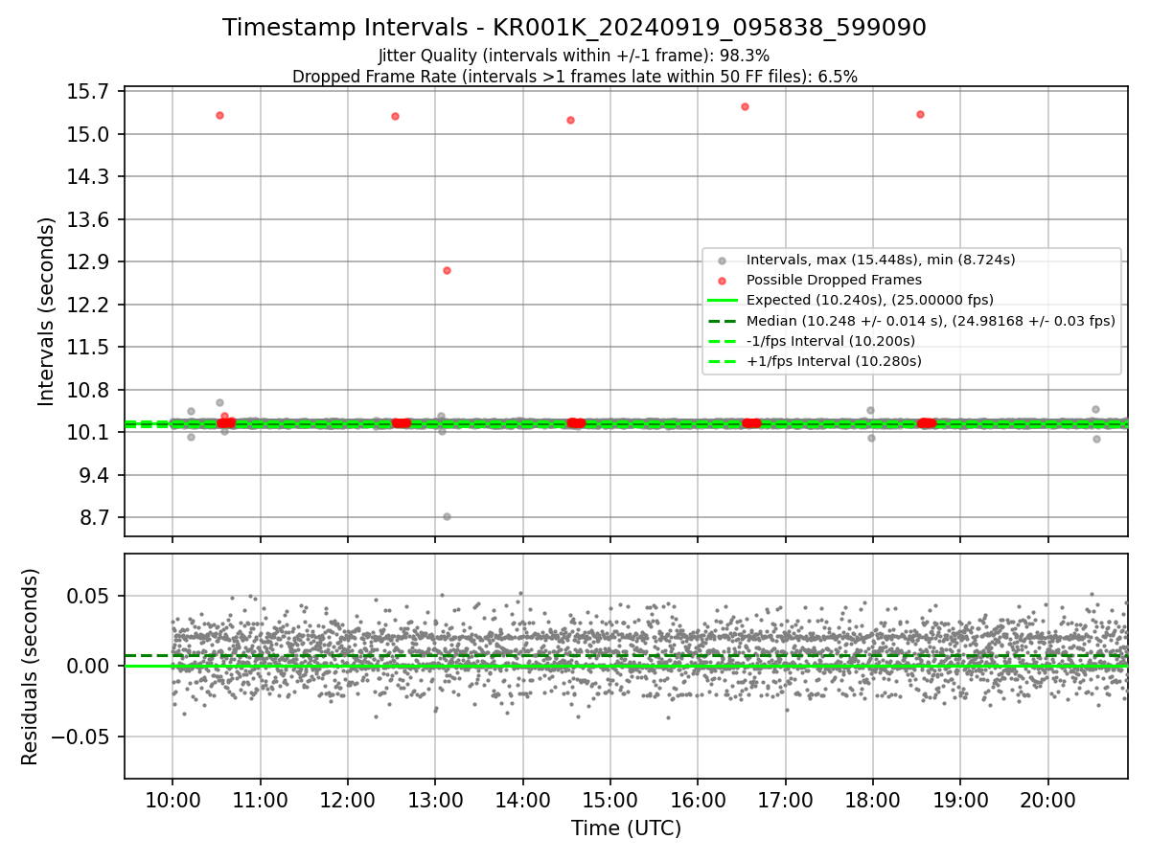Click the red dropped-frames cluster near 16:35 on baseline
The height and width of the screenshot is (862, 1150).
[751, 422]
